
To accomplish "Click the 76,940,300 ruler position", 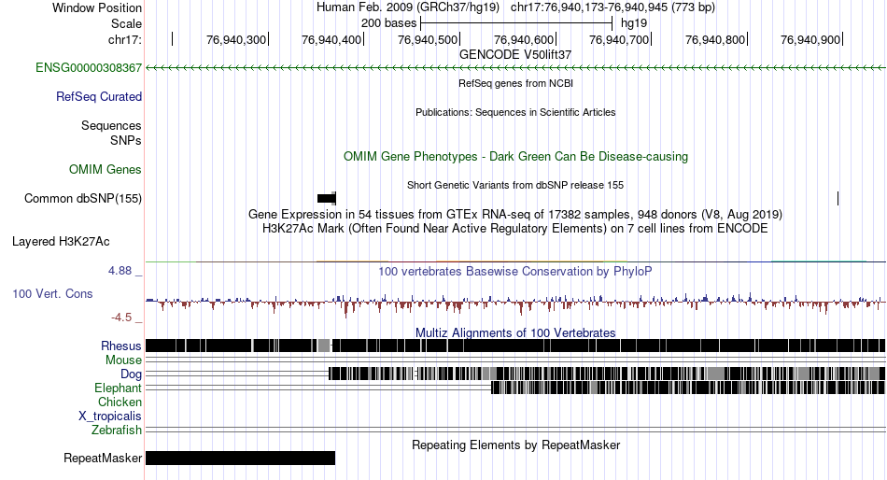I will (236, 39).
